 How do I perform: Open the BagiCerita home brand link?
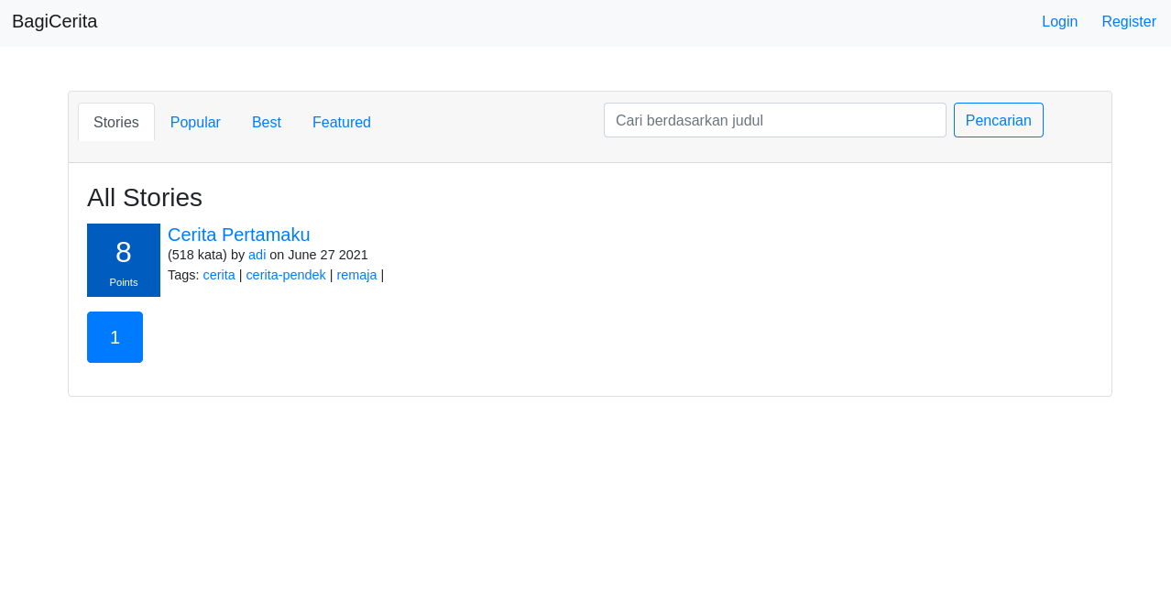55,21
